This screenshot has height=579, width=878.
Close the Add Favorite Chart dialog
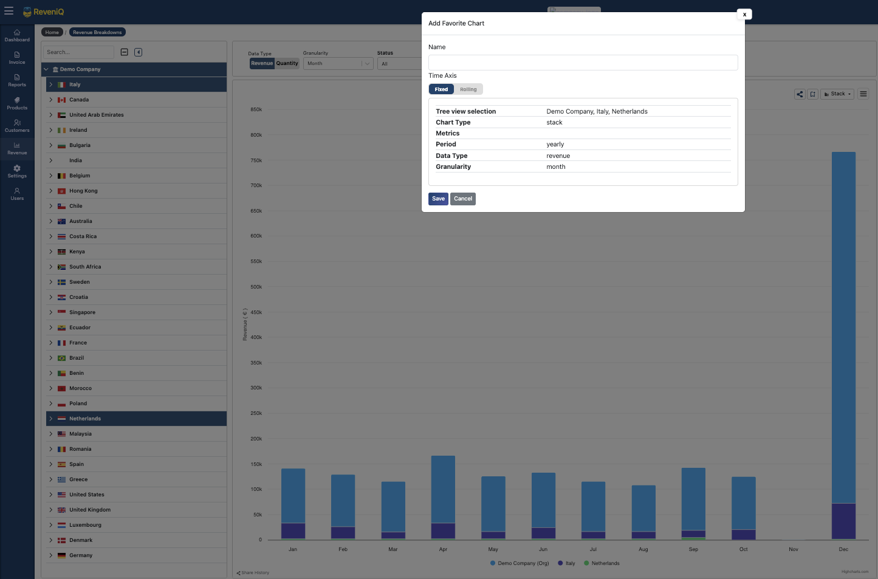[744, 14]
